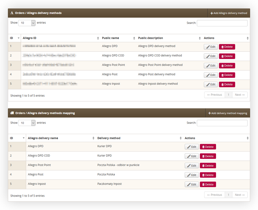Edit Paczkomaty Inpost mapping
Image resolution: width=258 pixels, height=210 pixels.
pyautogui.click(x=192, y=185)
